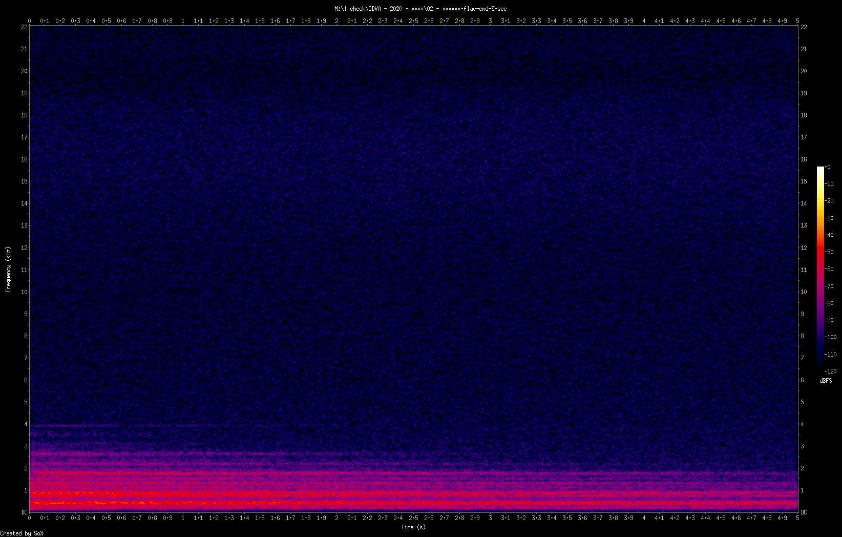Click the 'dBFS' label under the color scale
842x537 pixels.
point(826,381)
